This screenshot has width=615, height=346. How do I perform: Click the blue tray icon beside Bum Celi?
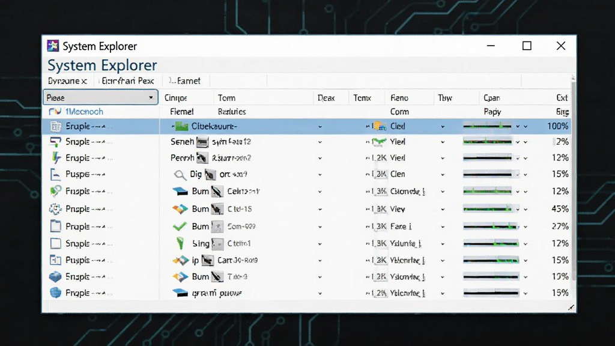180,192
